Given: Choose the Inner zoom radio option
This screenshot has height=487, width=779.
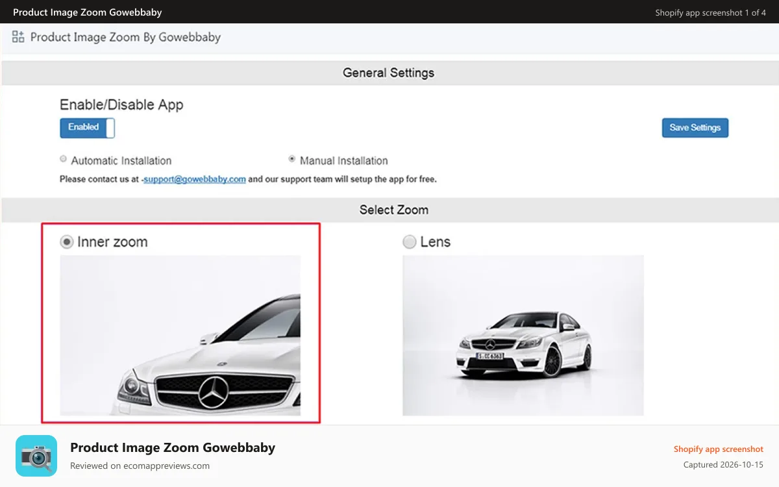Looking at the screenshot, I should [66, 242].
